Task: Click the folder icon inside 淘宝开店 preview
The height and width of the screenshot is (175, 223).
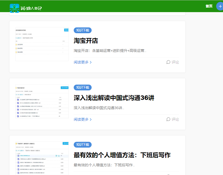Action: [16, 44]
